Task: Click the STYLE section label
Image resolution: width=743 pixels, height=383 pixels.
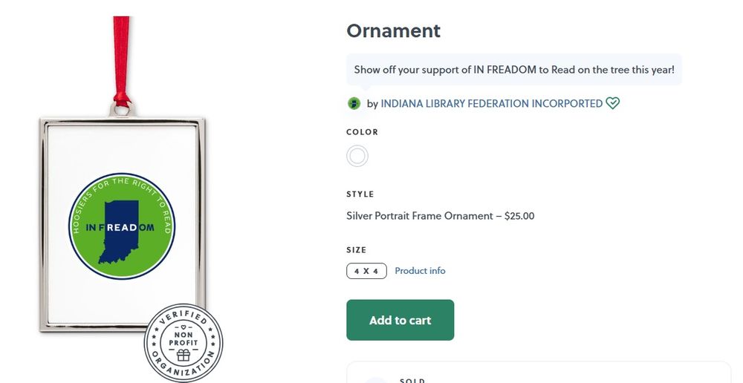Action: tap(360, 194)
